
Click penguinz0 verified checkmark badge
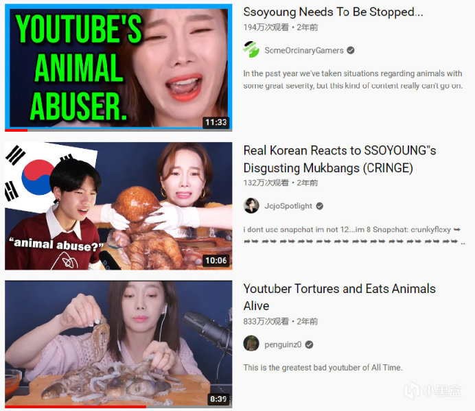pos(309,344)
